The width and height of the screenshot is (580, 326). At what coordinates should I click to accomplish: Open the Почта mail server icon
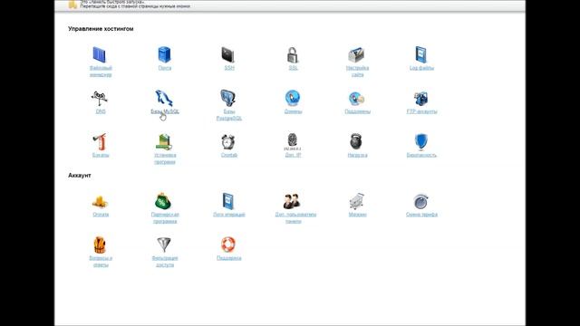tap(164, 54)
